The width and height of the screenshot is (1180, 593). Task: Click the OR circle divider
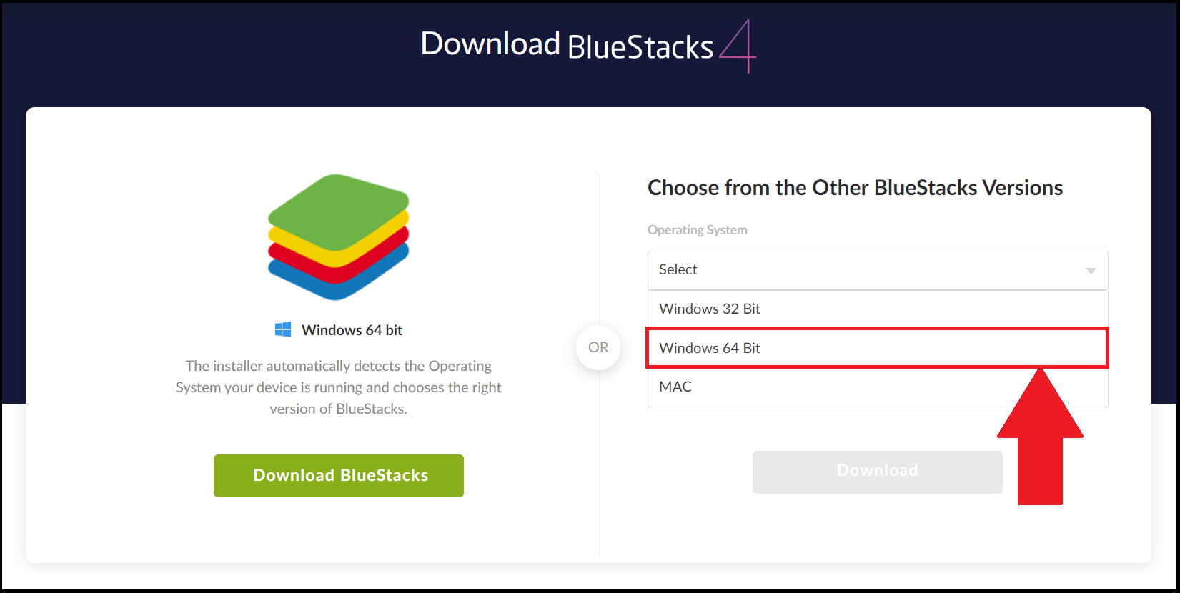(x=598, y=347)
